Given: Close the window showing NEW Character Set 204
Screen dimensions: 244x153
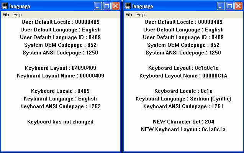Looking at the screenshot, I should [x=238, y=6].
